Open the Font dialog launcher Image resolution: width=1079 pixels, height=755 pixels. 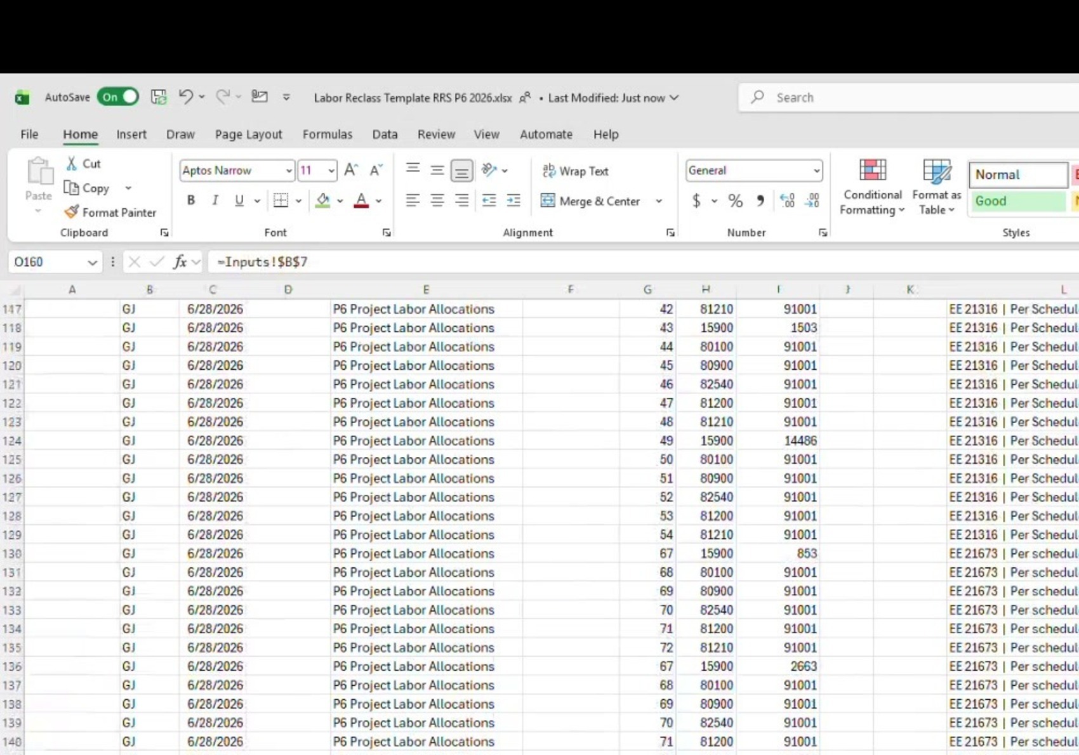387,233
